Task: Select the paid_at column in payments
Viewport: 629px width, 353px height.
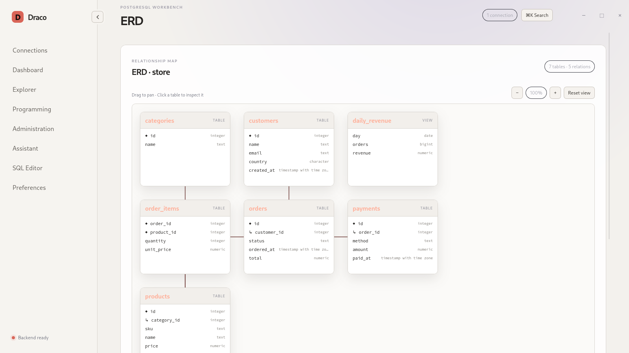Action: click(393, 258)
